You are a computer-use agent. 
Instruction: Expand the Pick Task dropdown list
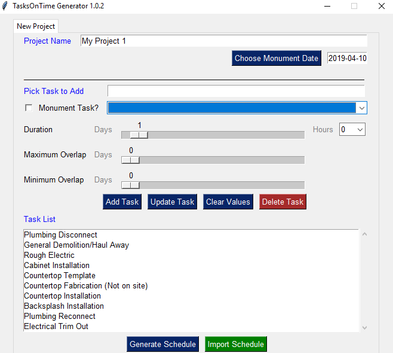[361, 108]
